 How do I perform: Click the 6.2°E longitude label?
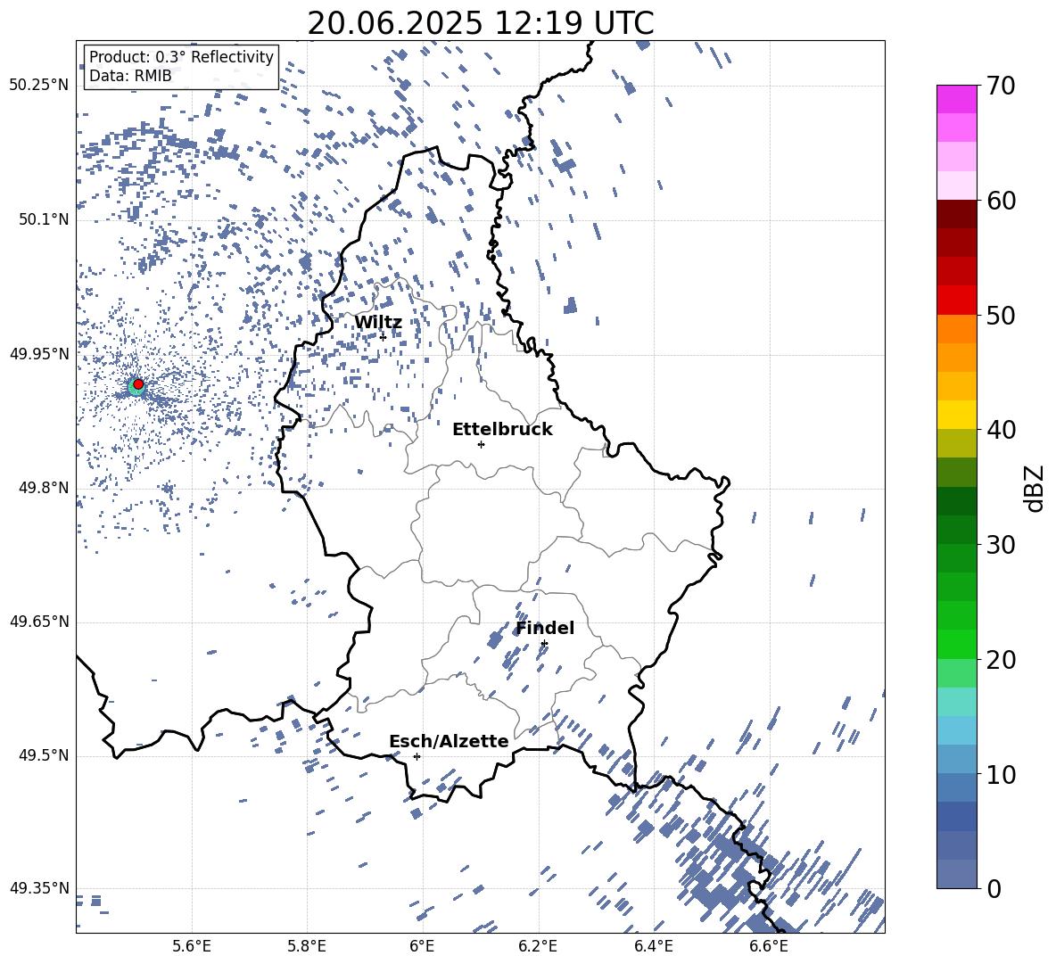[538, 946]
